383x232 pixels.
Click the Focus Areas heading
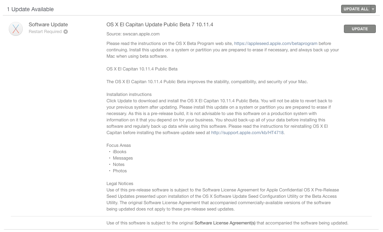118,145
